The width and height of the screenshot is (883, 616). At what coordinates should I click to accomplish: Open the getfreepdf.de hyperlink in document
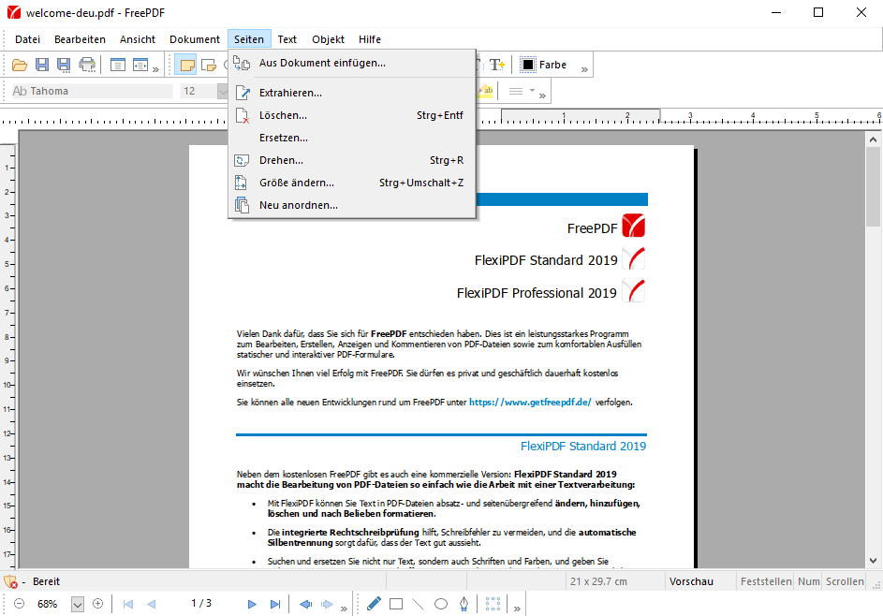tap(530, 402)
